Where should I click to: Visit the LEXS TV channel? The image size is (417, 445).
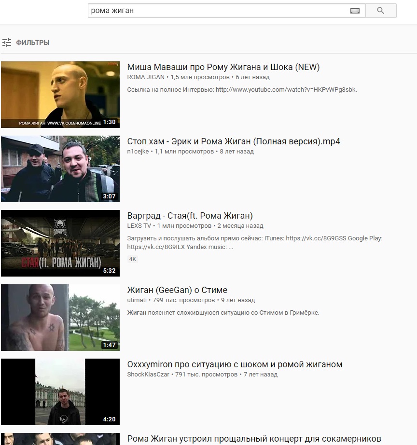(x=139, y=226)
